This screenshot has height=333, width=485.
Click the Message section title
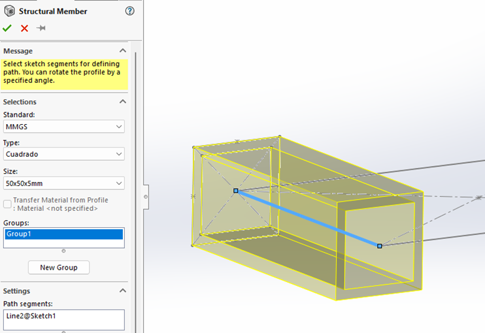point(18,51)
